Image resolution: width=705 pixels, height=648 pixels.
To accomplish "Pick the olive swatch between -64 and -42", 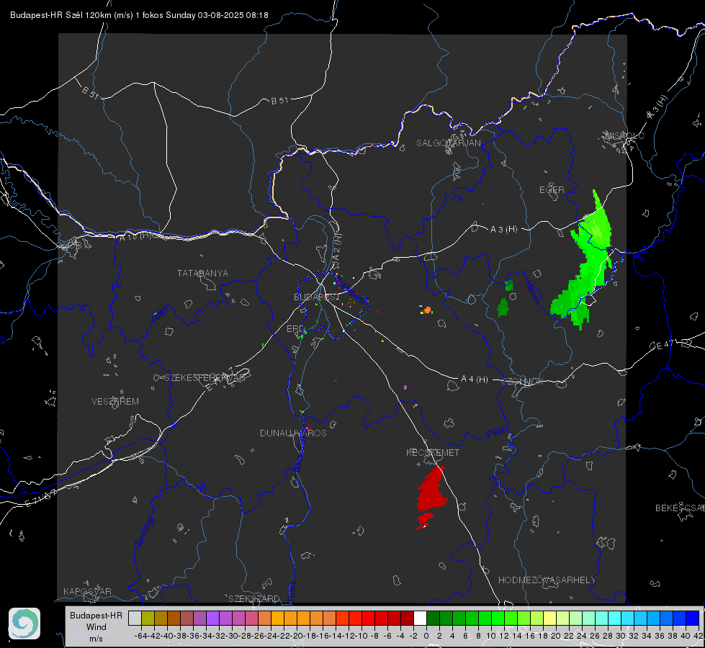I will tap(148, 618).
